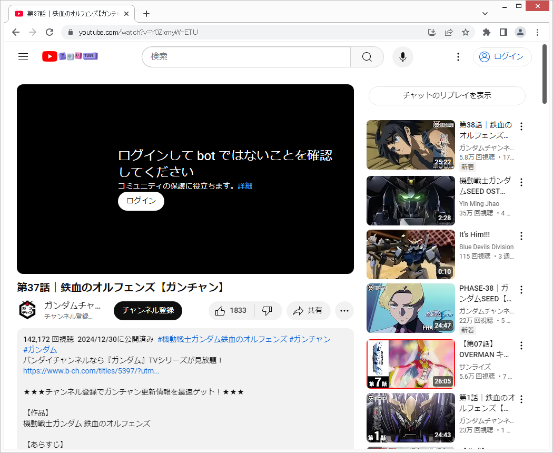Viewport: 553px width, 453px height.
Task: Subscribe with the チャンネル登録 button
Action: pos(148,310)
